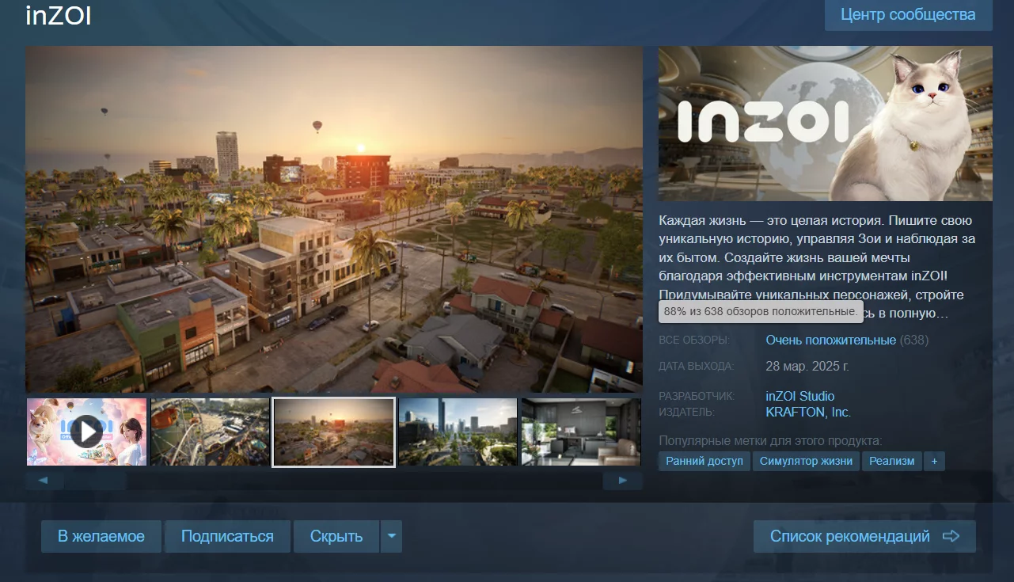Select the Реализм tag

891,461
